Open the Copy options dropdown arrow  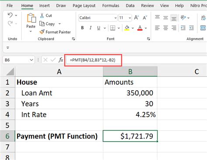[x=59, y=24]
